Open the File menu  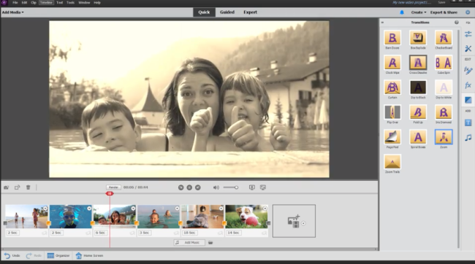[15, 2]
